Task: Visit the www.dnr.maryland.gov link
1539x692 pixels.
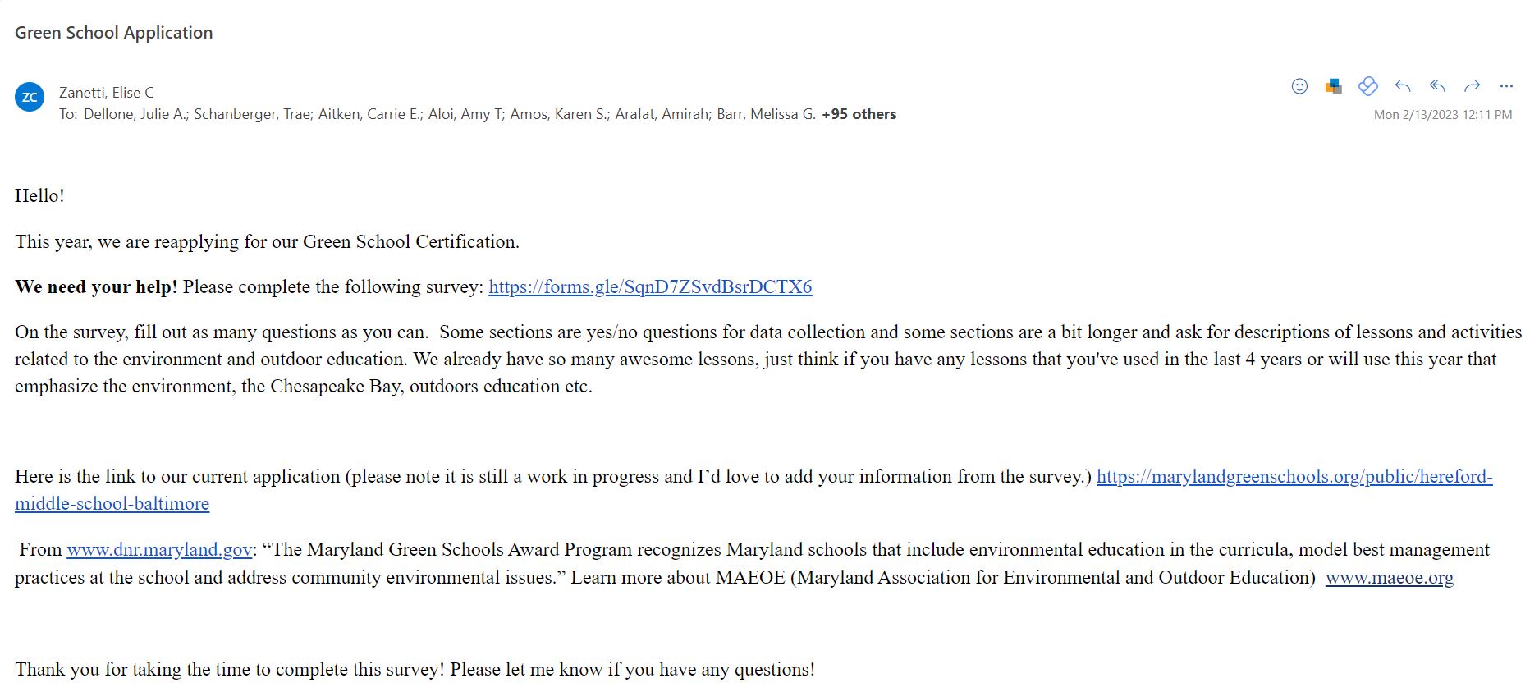Action: (x=159, y=550)
